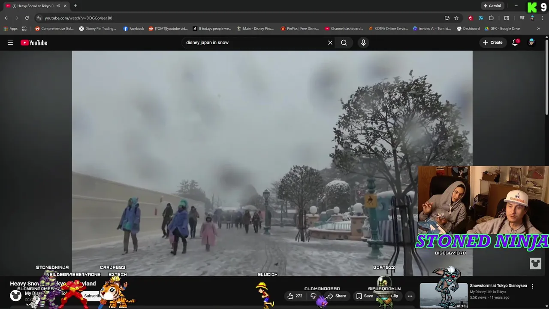Screen dimensions: 549x309
Task: Open the Search tabs/Lens toolbar icon
Action: pyautogui.click(x=507, y=18)
